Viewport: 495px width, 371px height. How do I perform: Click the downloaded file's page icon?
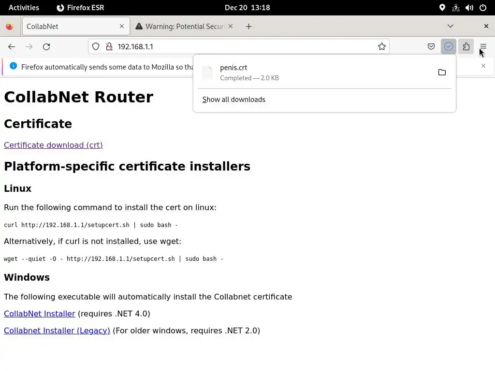[x=207, y=72]
